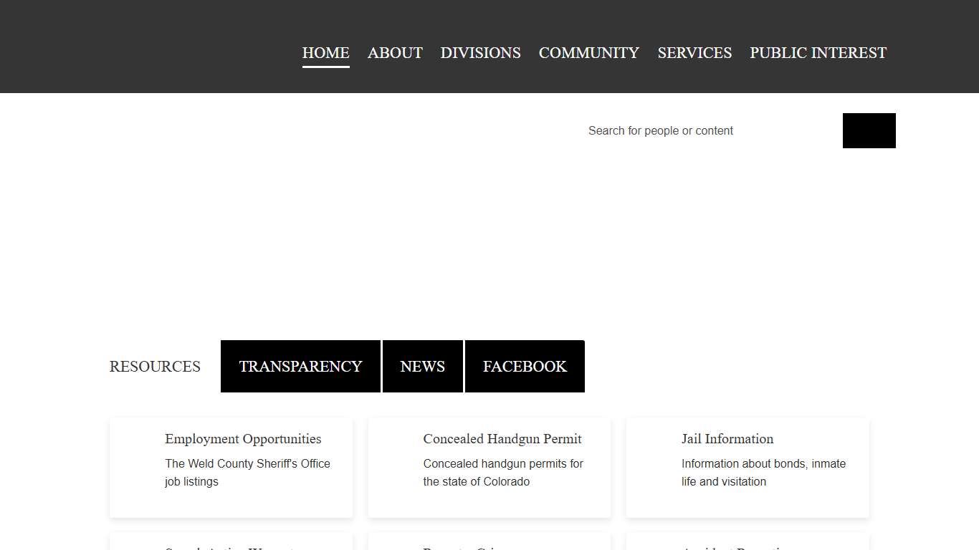Switch to the TRANSPARENCY tab
The height and width of the screenshot is (550, 979).
(300, 367)
